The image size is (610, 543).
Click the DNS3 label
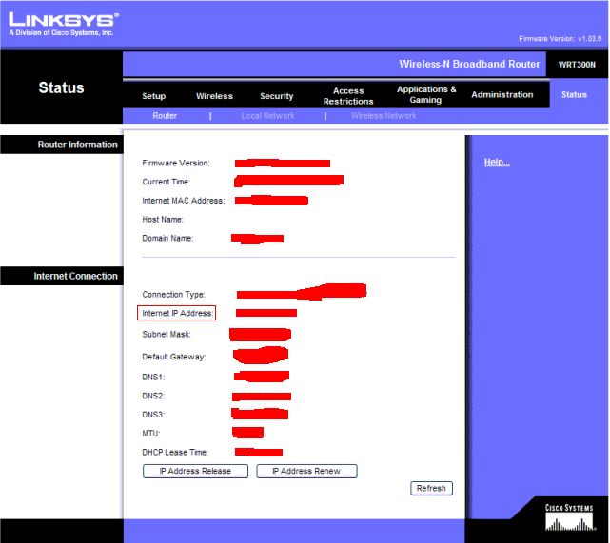click(153, 415)
